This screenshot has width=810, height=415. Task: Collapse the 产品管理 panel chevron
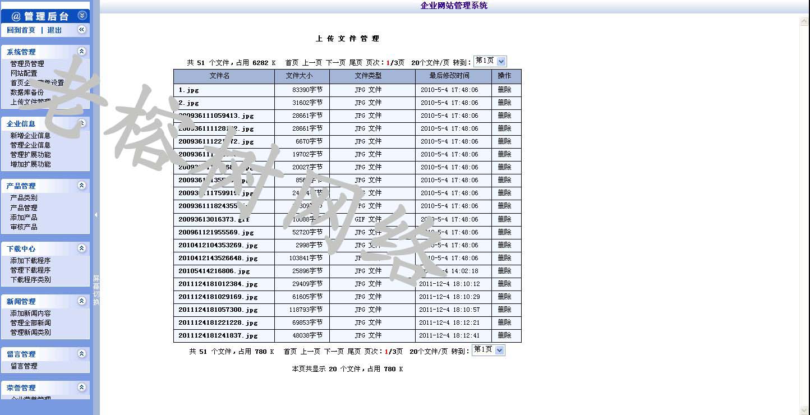click(x=82, y=185)
